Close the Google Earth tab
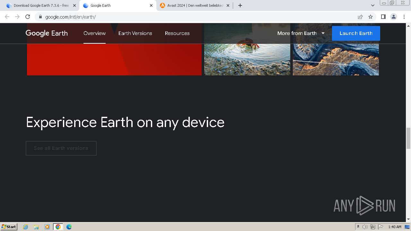The image size is (411, 231). tap(151, 5)
